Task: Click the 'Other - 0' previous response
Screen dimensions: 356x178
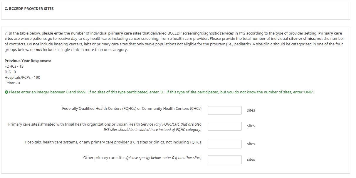Action: click(x=12, y=83)
